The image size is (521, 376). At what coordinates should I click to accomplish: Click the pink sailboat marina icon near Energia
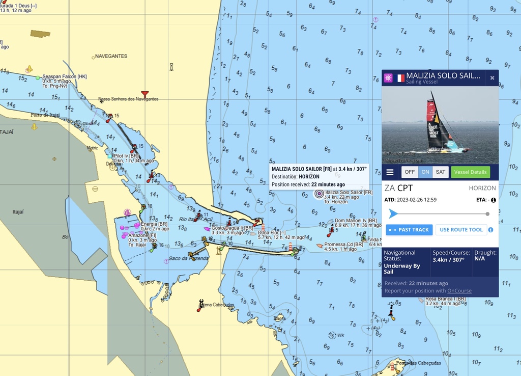coord(127,212)
